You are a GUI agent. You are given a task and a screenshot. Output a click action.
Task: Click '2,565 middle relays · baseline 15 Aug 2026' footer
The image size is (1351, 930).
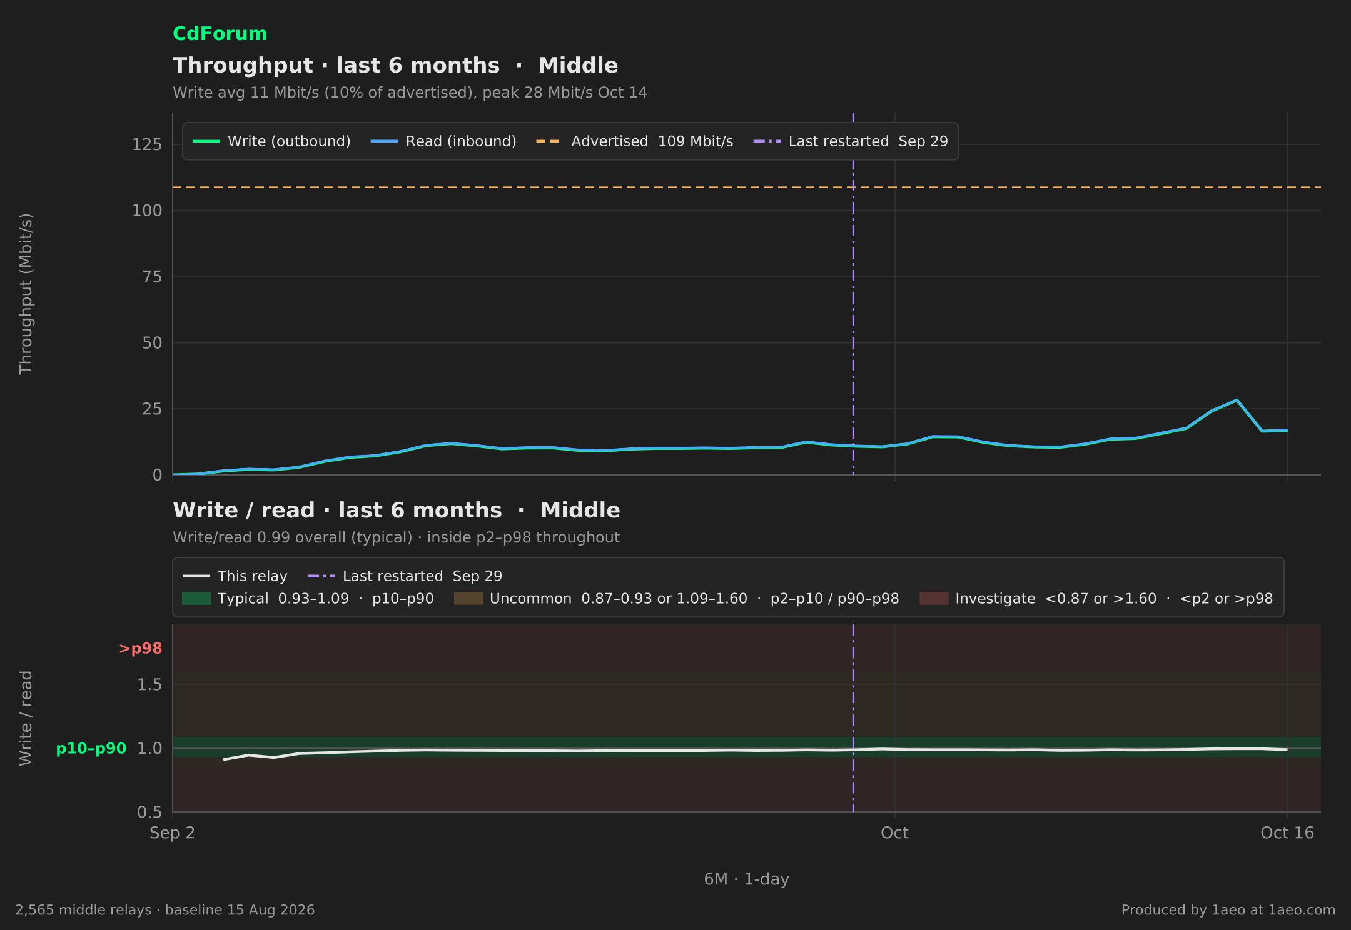(165, 910)
